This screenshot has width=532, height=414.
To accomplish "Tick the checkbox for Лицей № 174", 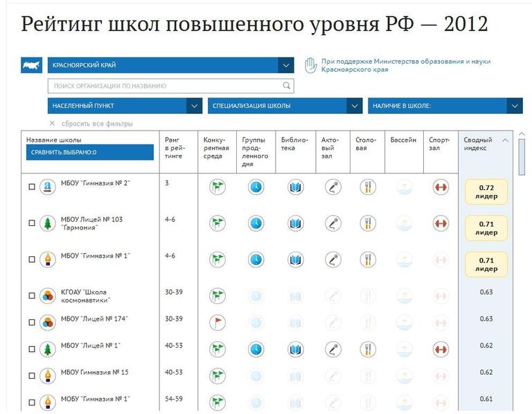I will pyautogui.click(x=32, y=322).
